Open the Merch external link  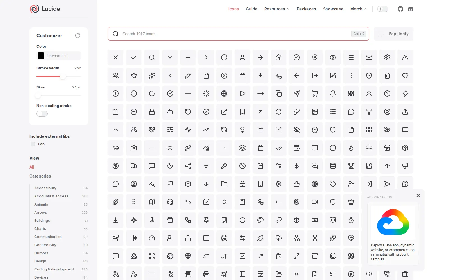tap(358, 9)
